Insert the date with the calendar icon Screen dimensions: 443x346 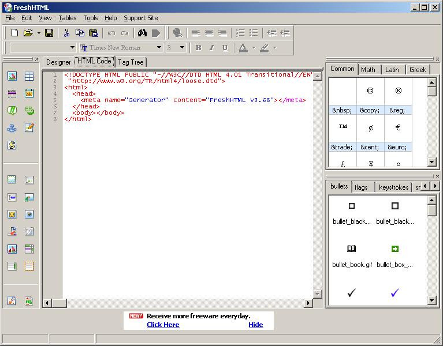[29, 93]
